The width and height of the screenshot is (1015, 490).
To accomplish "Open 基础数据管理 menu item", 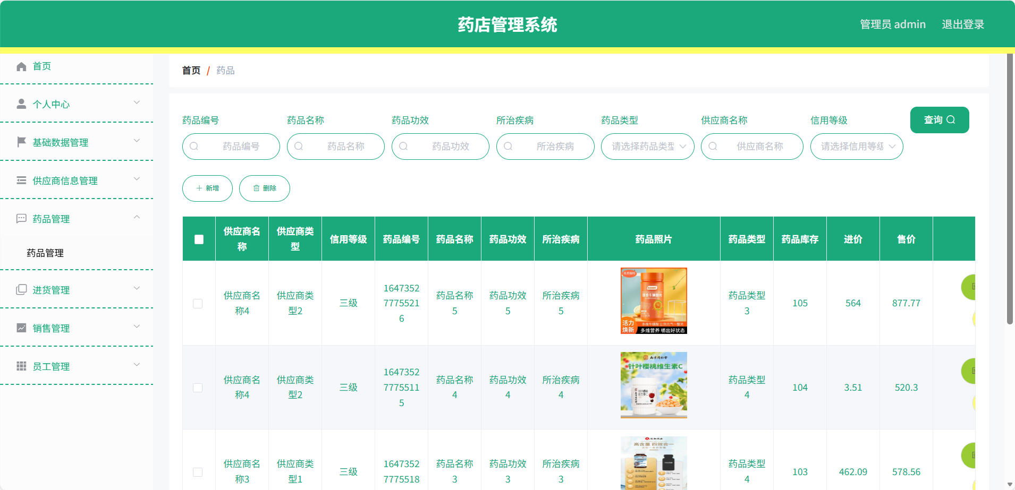I will (x=77, y=142).
